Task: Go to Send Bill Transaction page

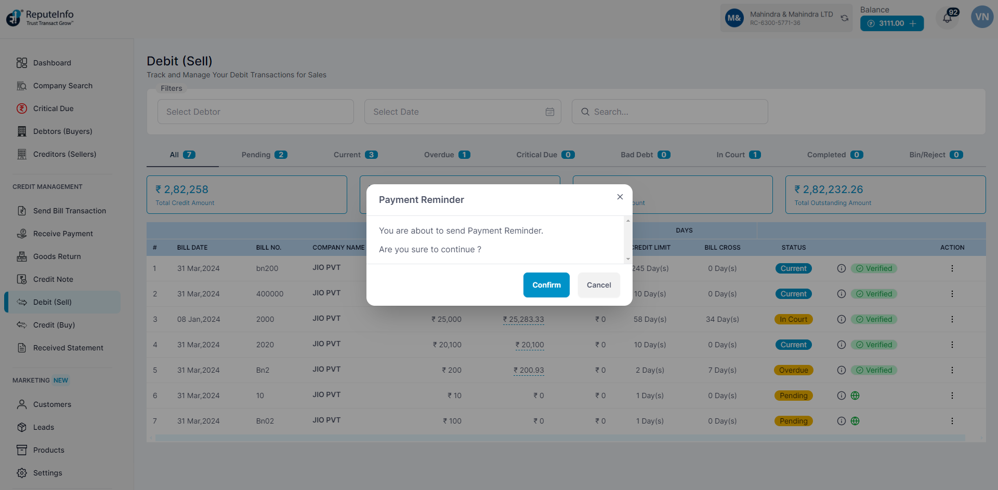Action: 69,211
